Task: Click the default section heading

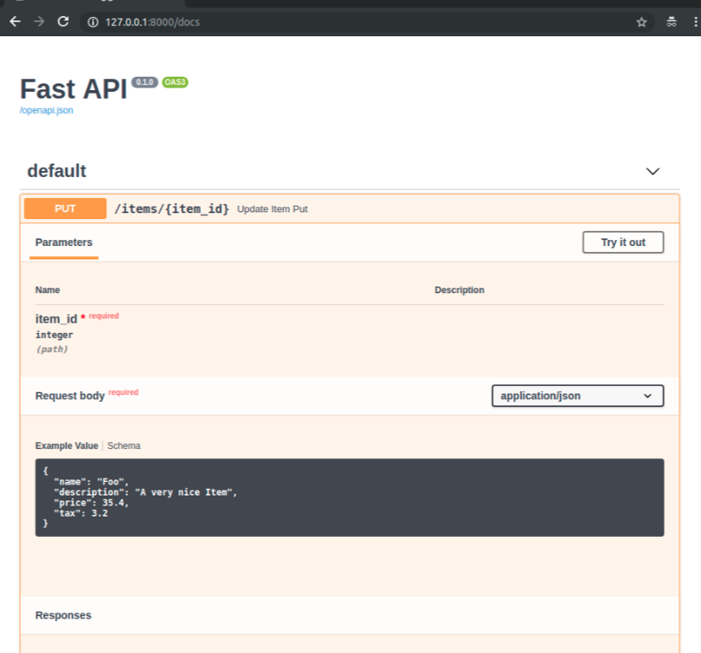Action: pyautogui.click(x=56, y=171)
